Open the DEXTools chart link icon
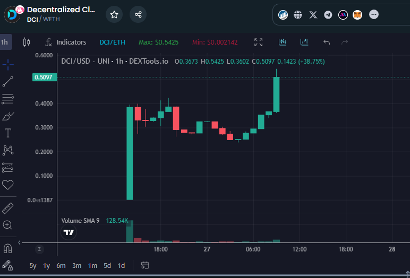This screenshot has height=278, width=410. click(283, 15)
